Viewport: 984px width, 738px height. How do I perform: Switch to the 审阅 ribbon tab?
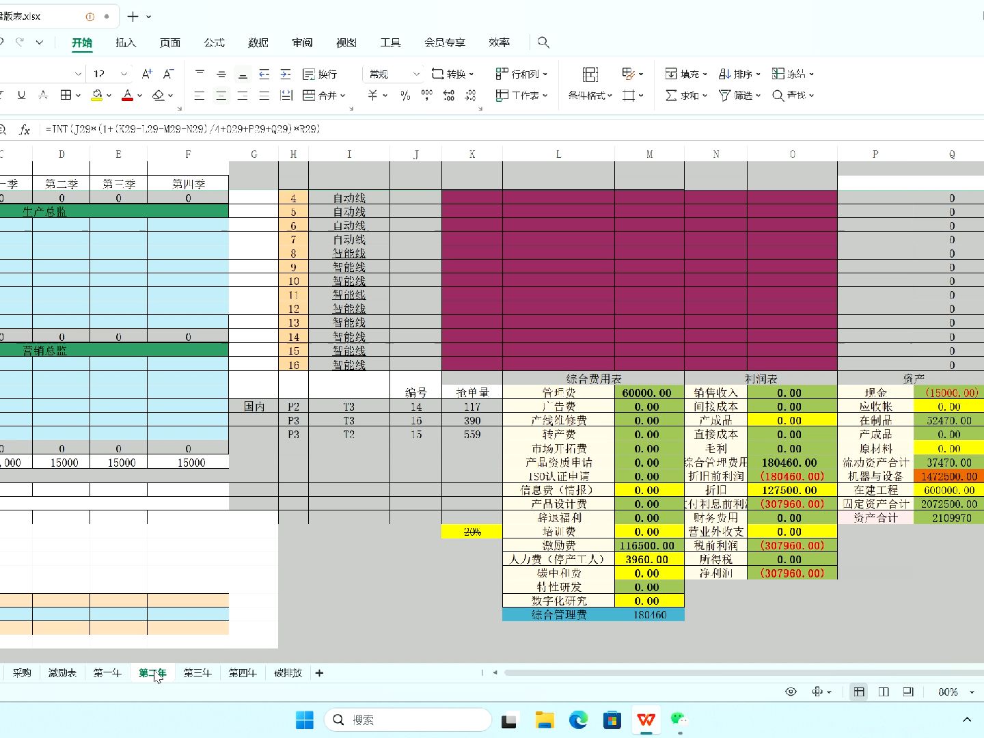[302, 42]
